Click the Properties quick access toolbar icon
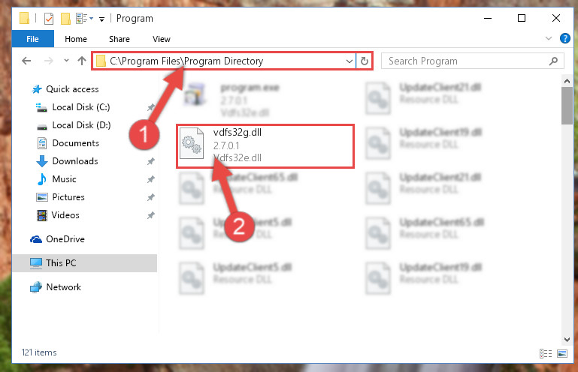Screen dimensions: 578x372 (x=49, y=19)
